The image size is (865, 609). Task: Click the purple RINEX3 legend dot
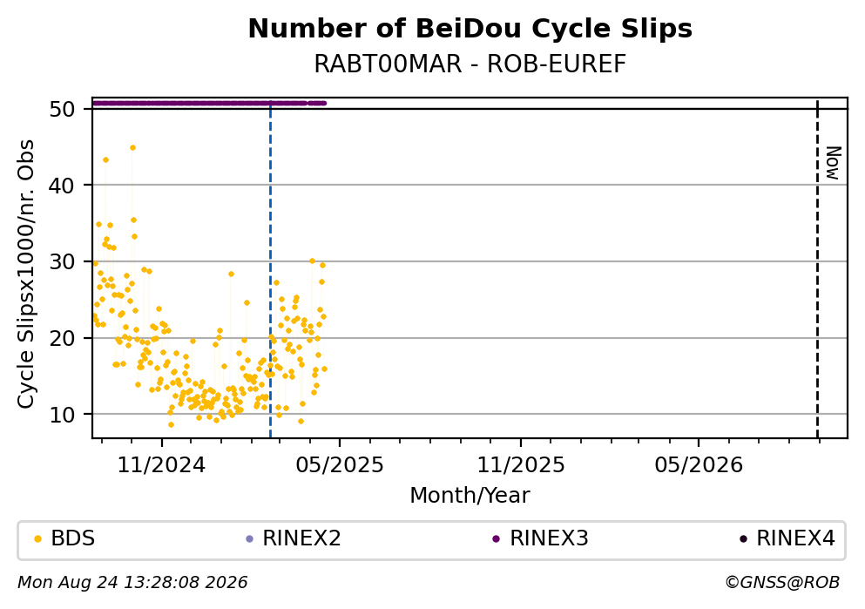coord(496,539)
